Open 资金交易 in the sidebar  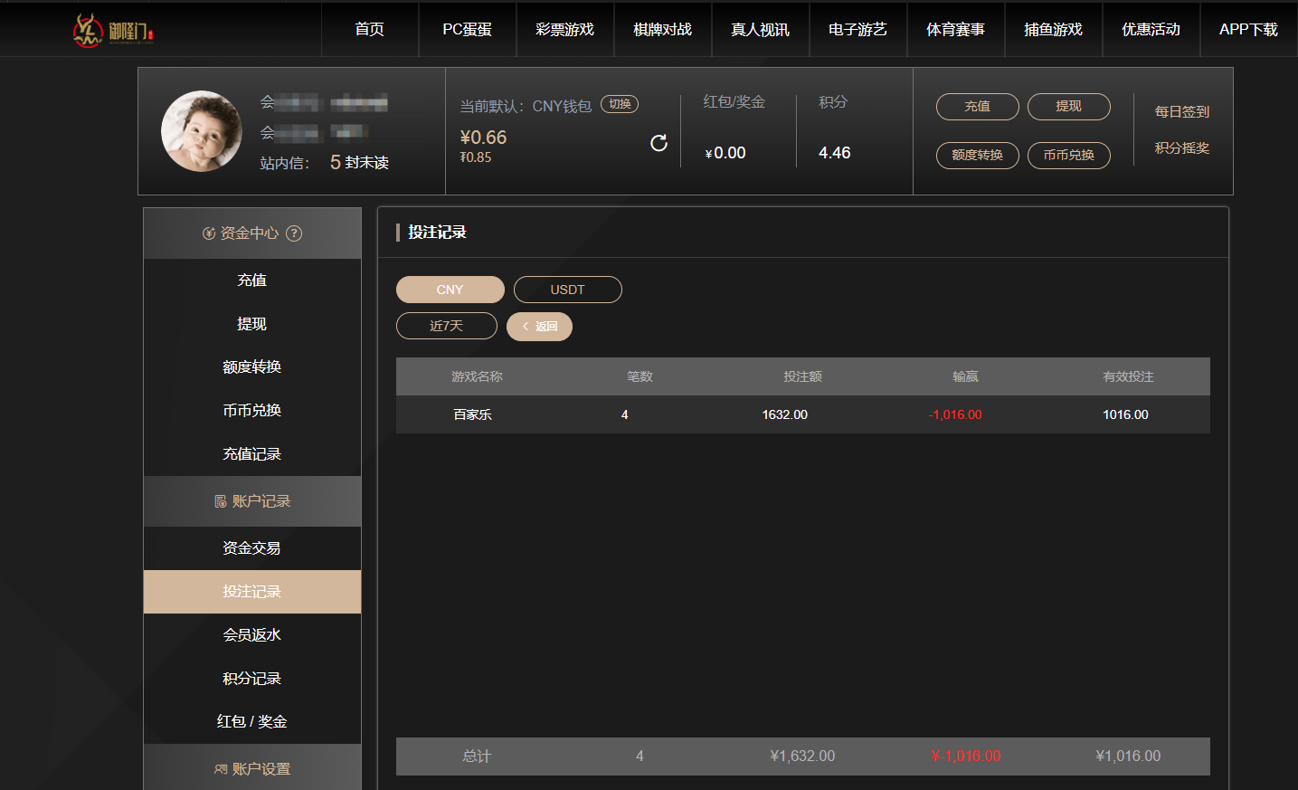point(252,548)
